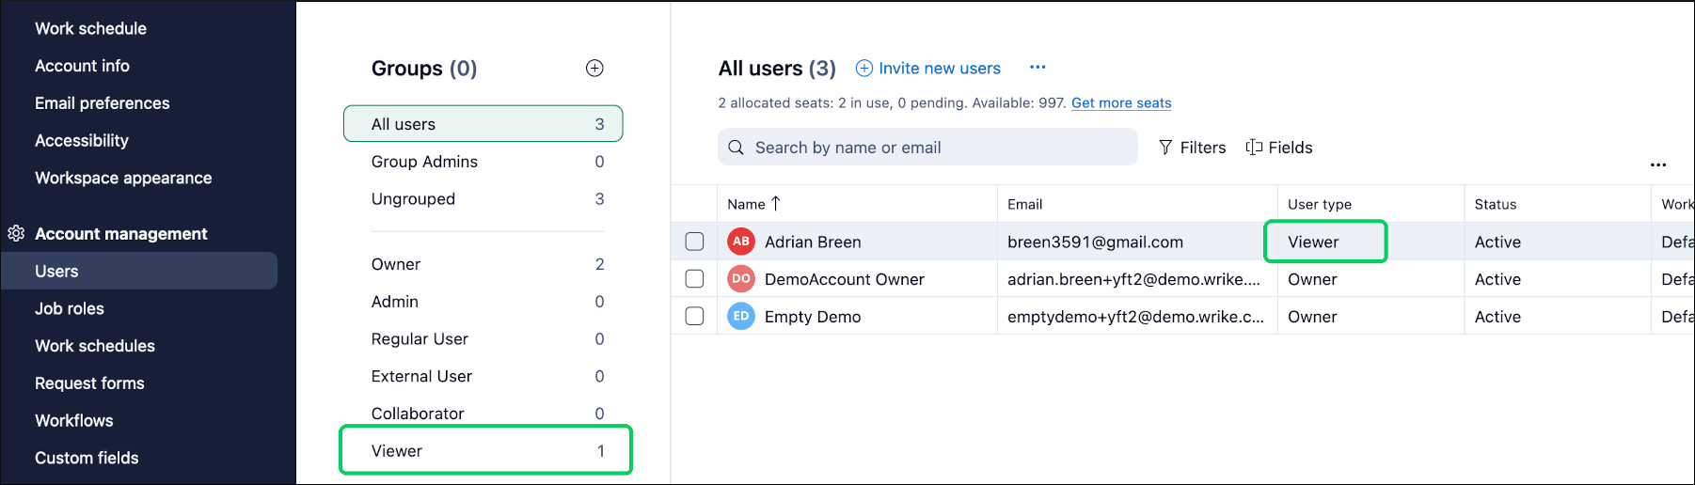Open the table options three-dots menu
1695x485 pixels.
[x=1657, y=165]
